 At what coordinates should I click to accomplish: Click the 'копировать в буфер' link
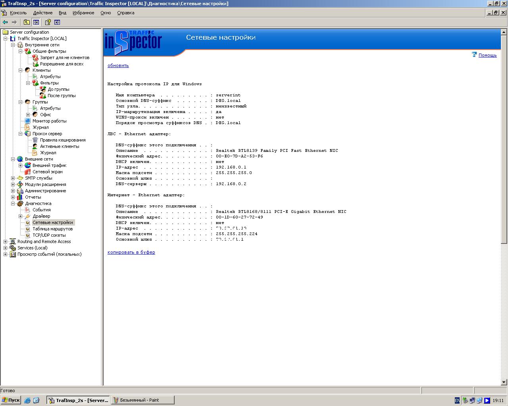pyautogui.click(x=131, y=252)
